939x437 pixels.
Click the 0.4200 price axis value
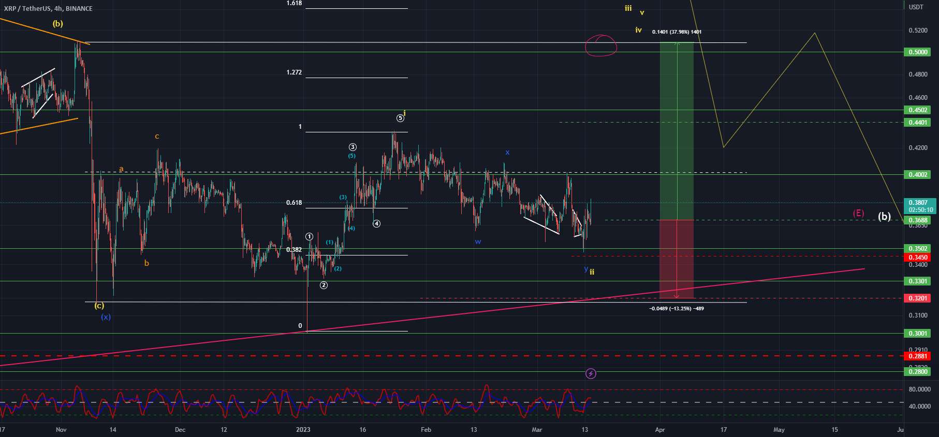coord(918,148)
